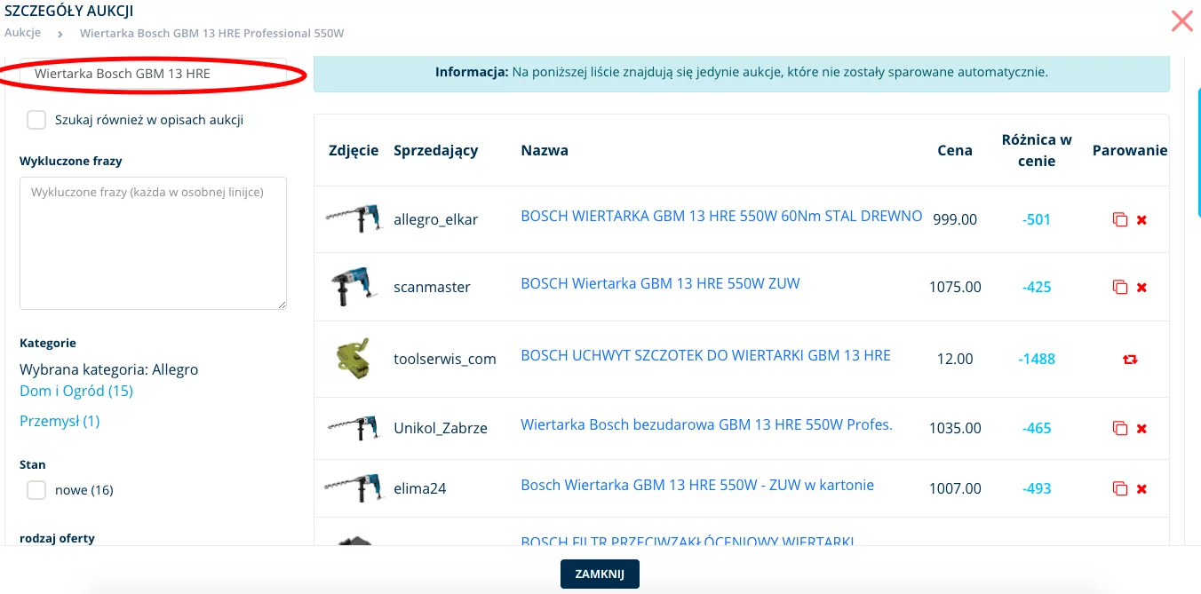1201x594 pixels.
Task: Reject the scanmaster auction with red X
Action: pyautogui.click(x=1142, y=287)
